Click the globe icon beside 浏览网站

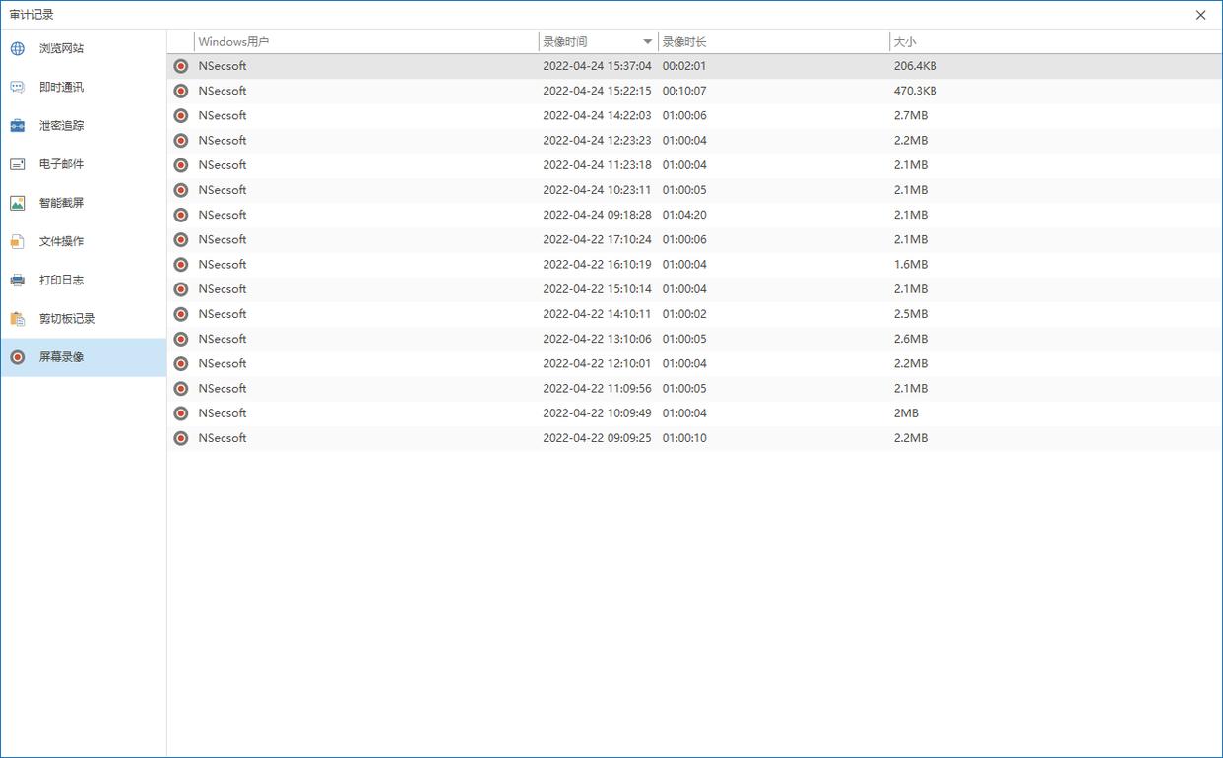[x=18, y=48]
